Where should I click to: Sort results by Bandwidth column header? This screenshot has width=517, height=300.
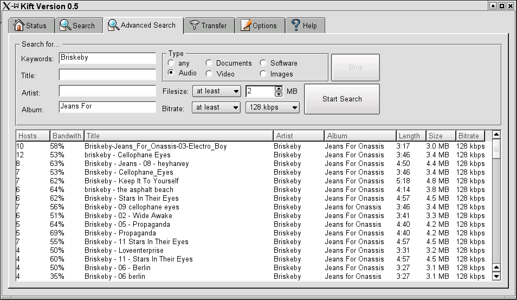tap(66, 136)
